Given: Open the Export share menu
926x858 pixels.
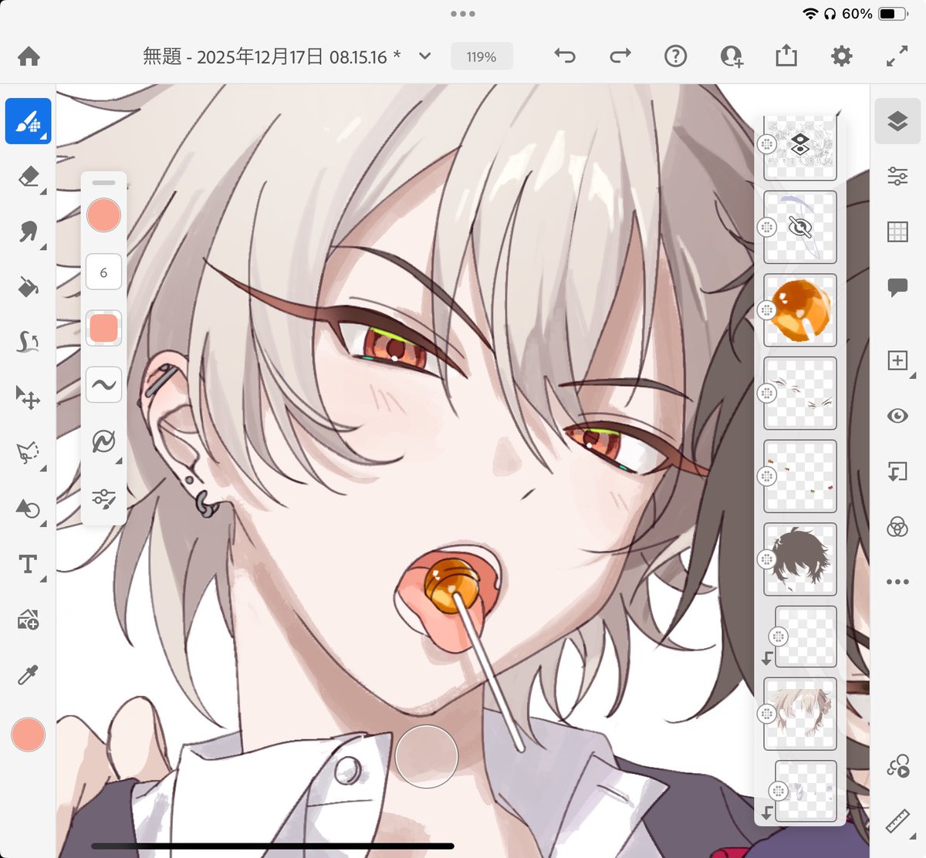Looking at the screenshot, I should point(786,56).
